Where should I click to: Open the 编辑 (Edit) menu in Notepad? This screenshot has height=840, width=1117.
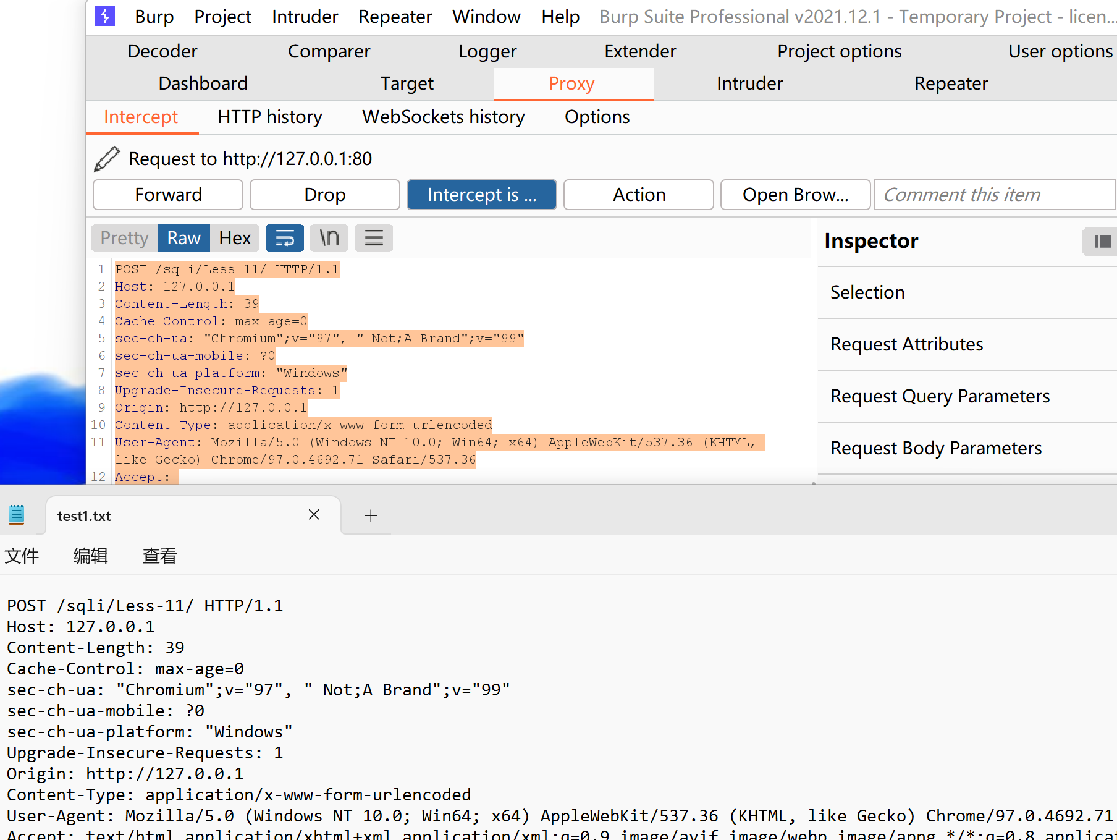coord(91,556)
